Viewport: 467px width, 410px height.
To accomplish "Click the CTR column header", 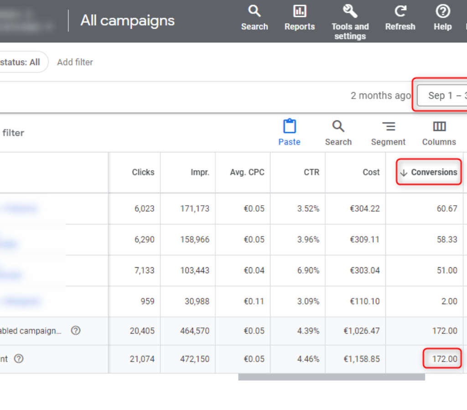I will tap(312, 172).
